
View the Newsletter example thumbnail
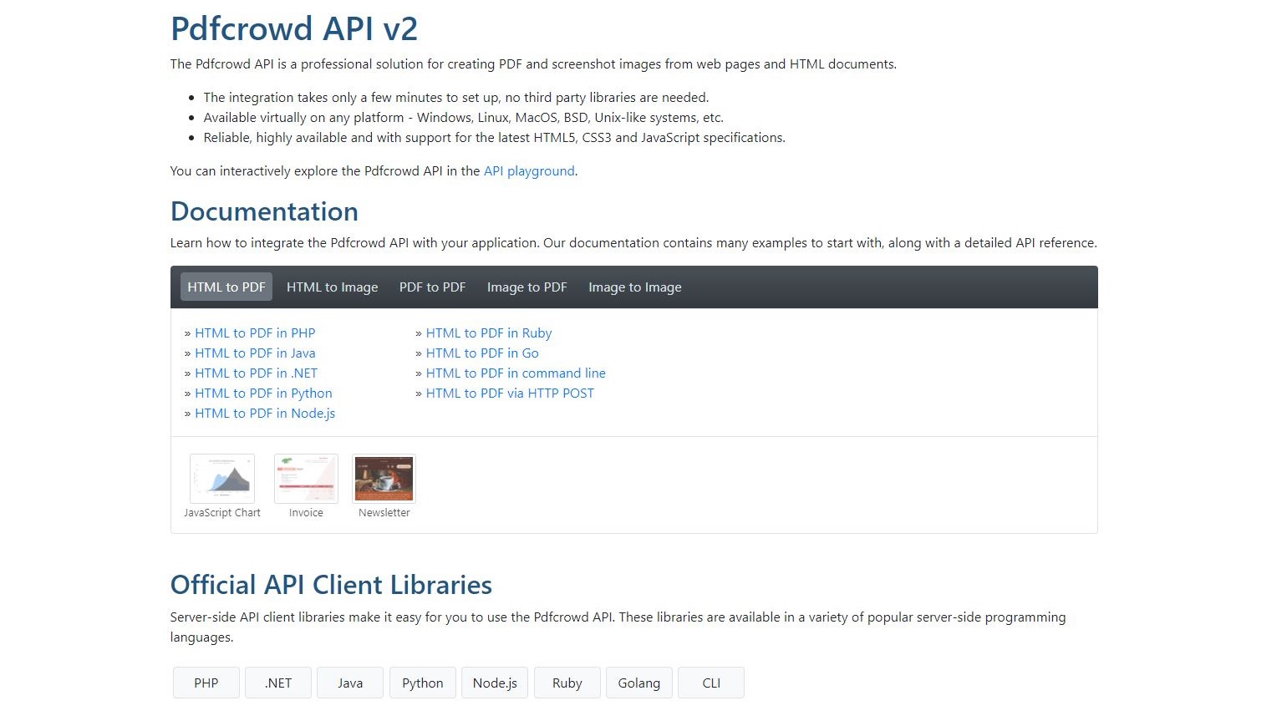click(384, 478)
